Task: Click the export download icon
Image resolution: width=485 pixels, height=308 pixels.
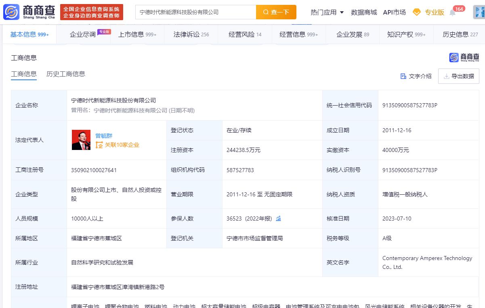Action: (447, 76)
